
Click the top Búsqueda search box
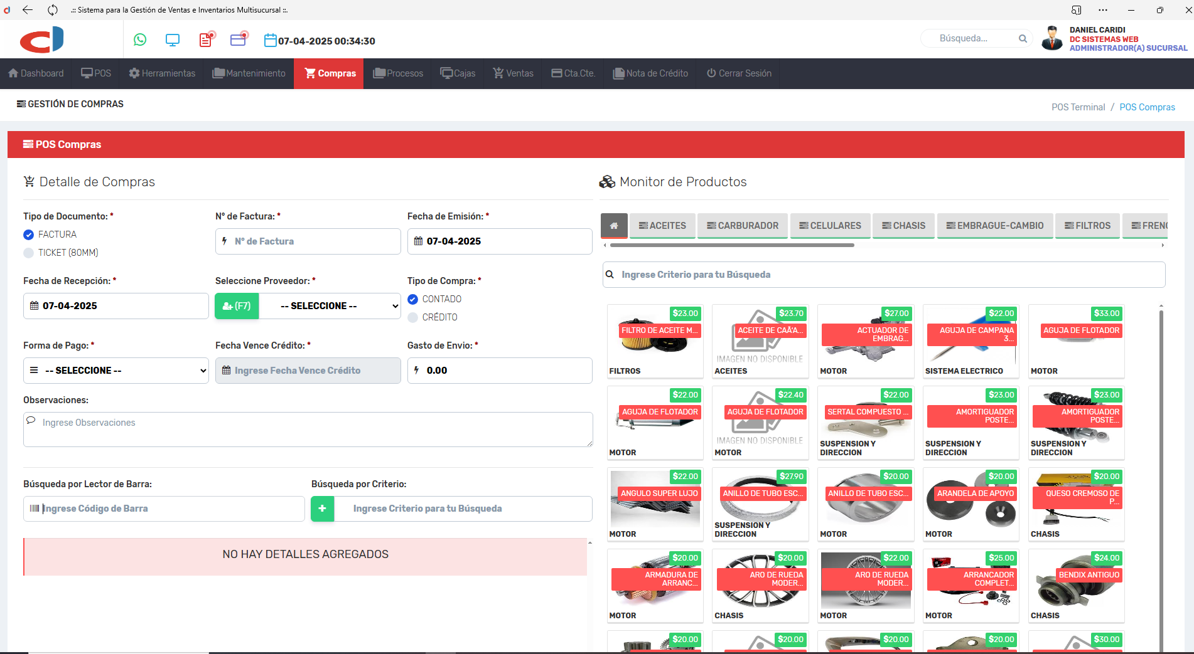[976, 39]
